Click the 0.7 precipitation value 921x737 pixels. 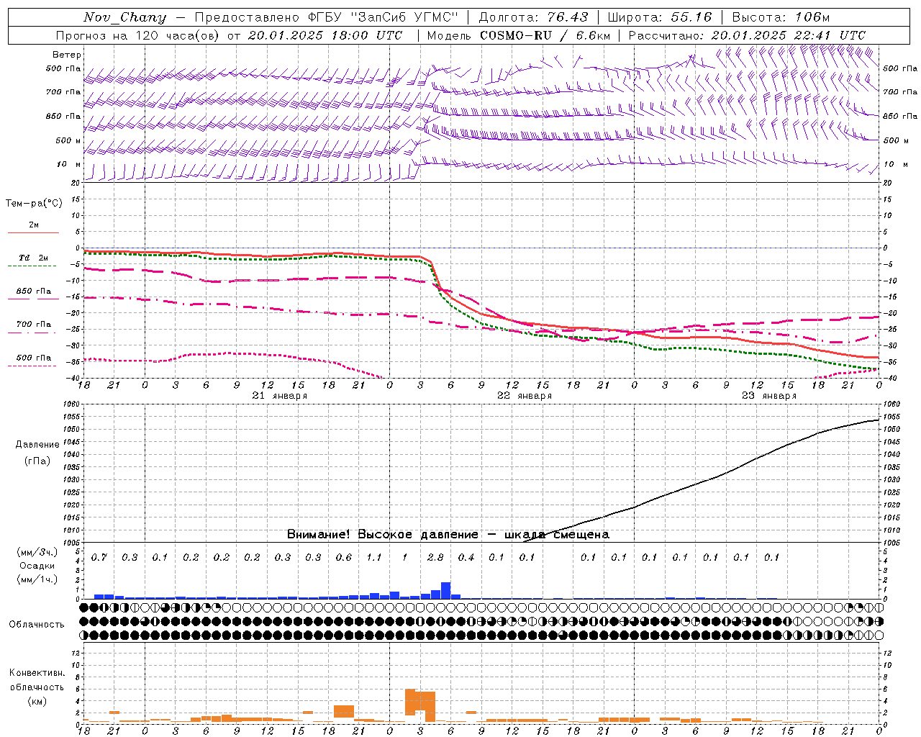[x=99, y=558]
